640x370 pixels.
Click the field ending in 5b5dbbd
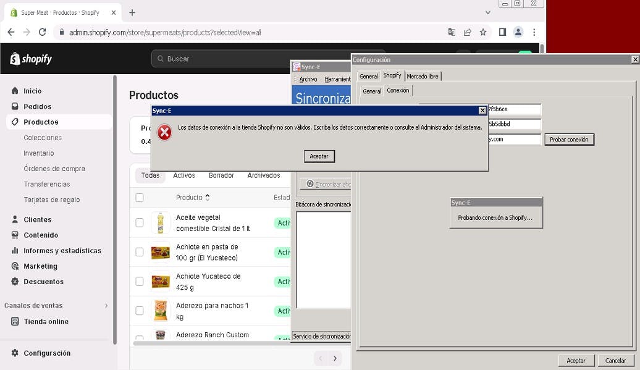(514, 124)
